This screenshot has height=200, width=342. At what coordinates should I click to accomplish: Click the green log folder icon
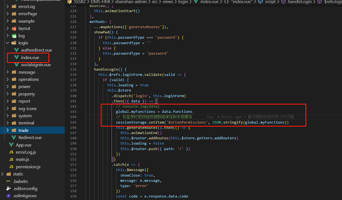tap(14, 36)
